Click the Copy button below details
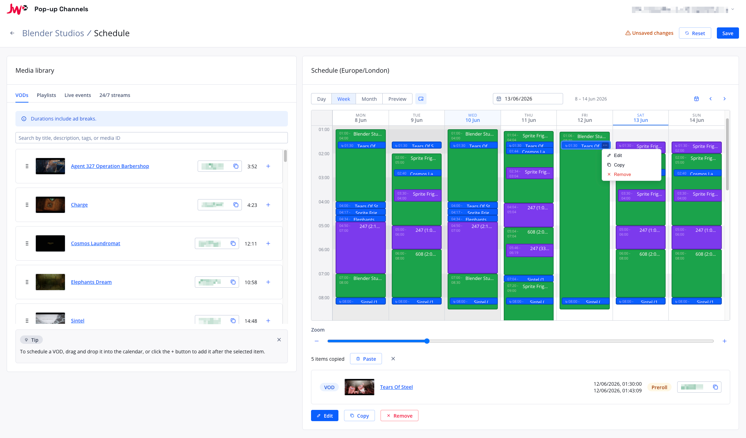The width and height of the screenshot is (746, 438). (359, 416)
